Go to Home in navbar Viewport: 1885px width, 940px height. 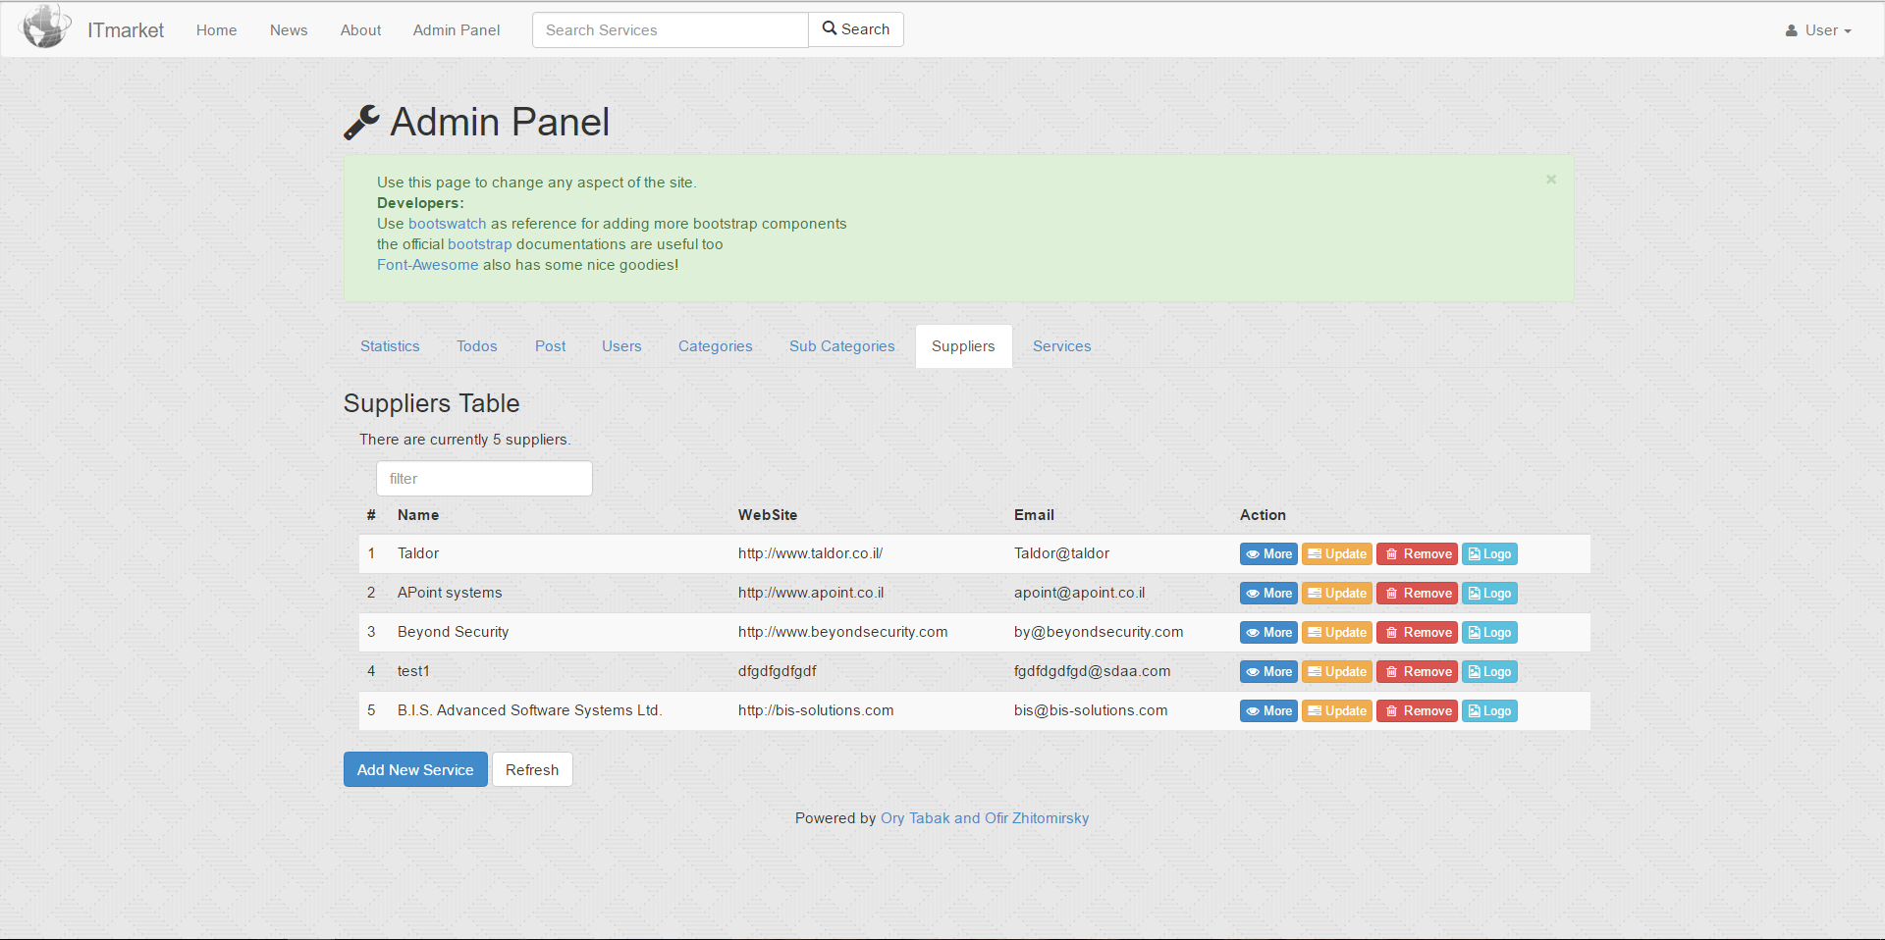click(x=216, y=30)
